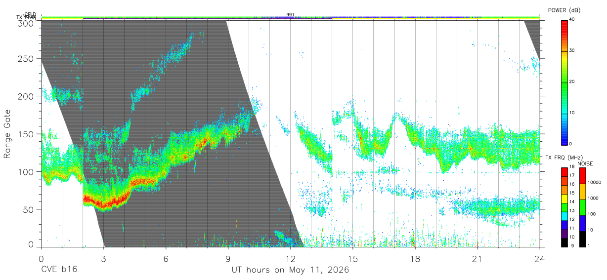This screenshot has width=607, height=280.
Task: Click the "POWER (dB)" legend title
Action: pos(564,10)
